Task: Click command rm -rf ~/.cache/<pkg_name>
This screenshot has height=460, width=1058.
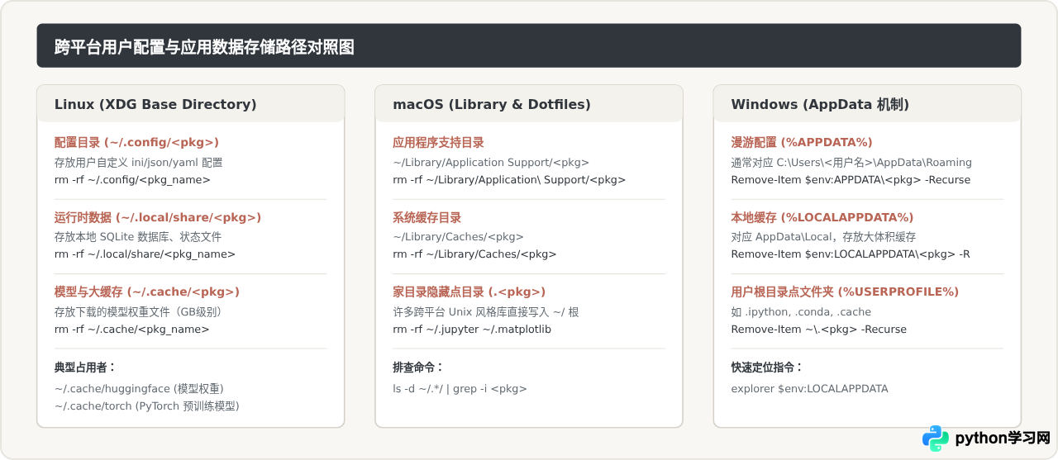Action: [x=132, y=329]
